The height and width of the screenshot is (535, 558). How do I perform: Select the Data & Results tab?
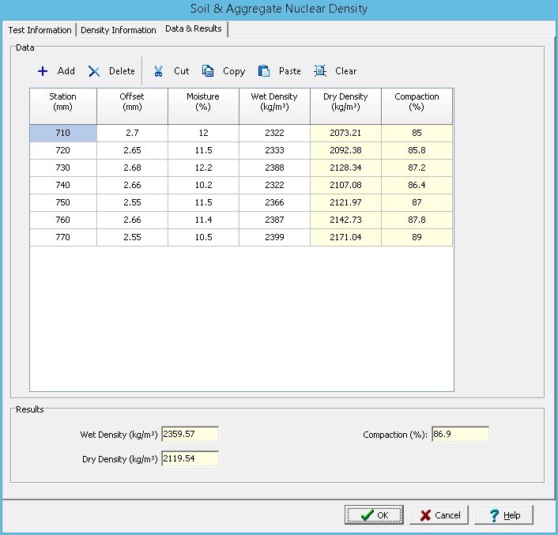(194, 29)
